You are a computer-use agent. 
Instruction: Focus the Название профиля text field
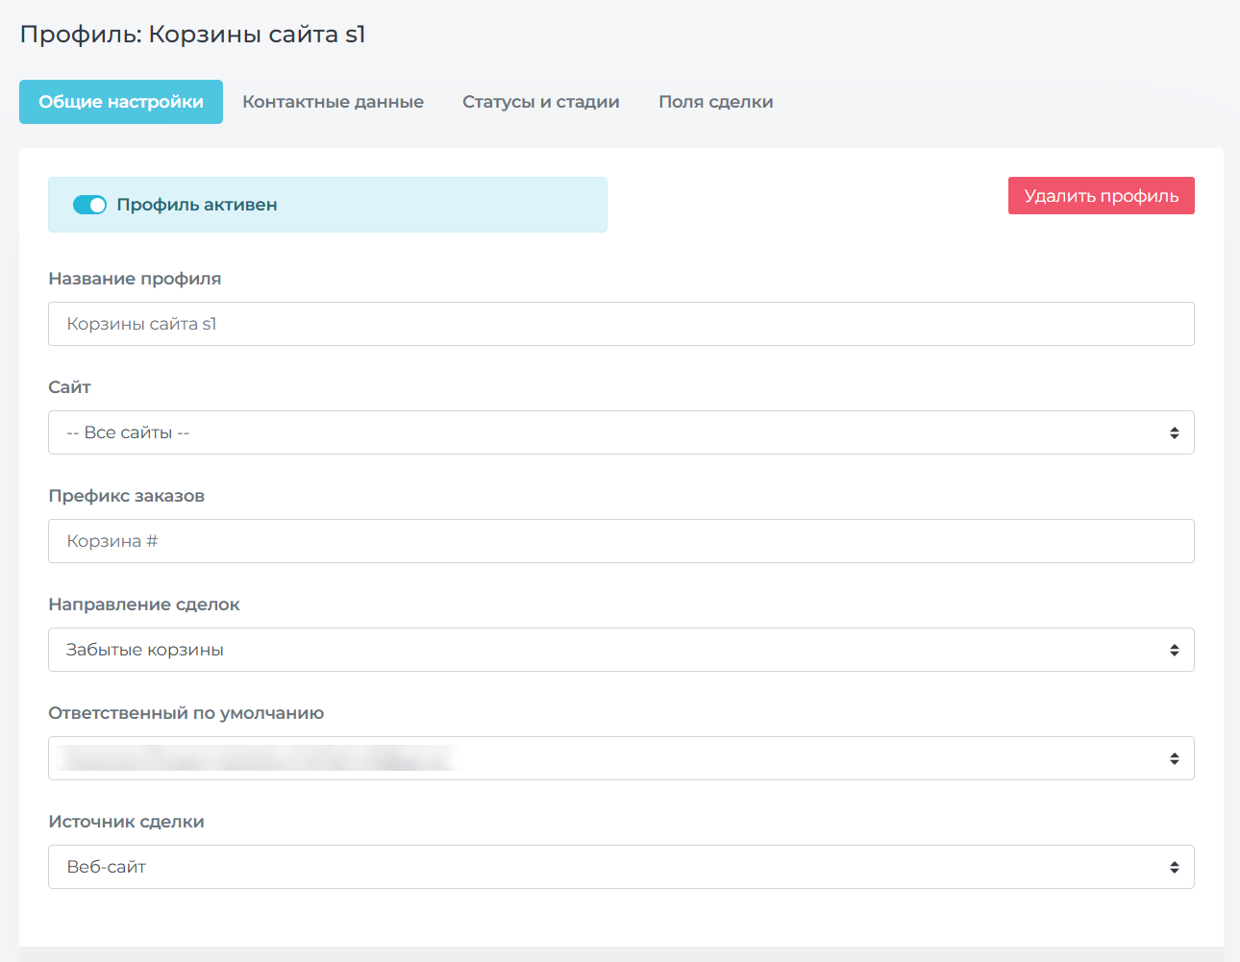point(620,324)
